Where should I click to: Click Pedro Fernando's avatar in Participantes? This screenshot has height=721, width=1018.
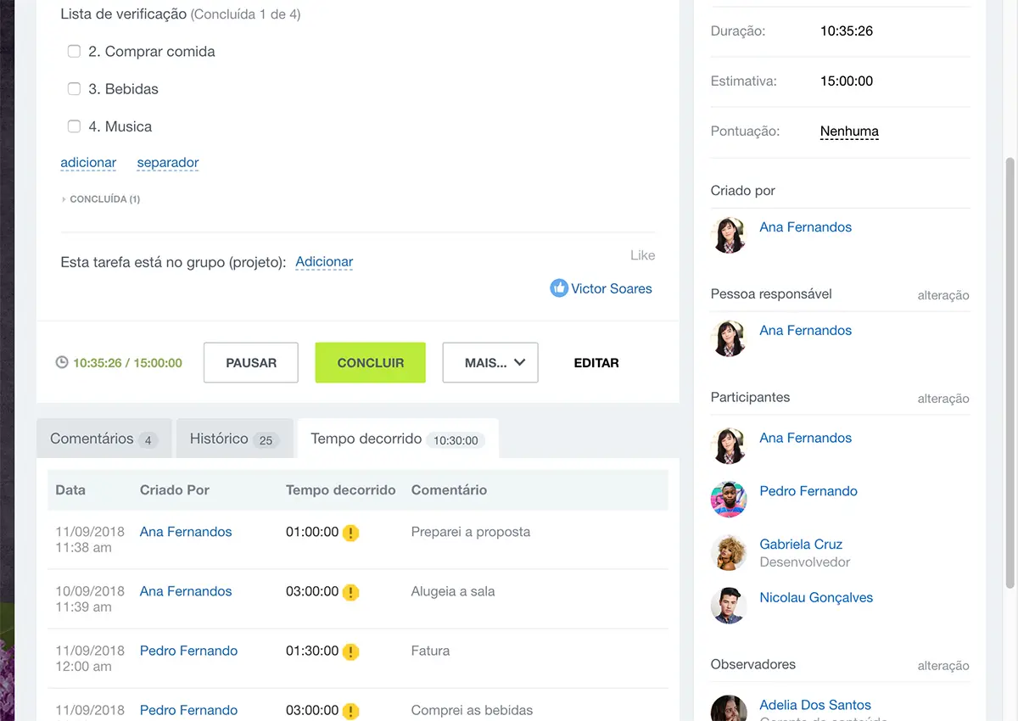[729, 499]
